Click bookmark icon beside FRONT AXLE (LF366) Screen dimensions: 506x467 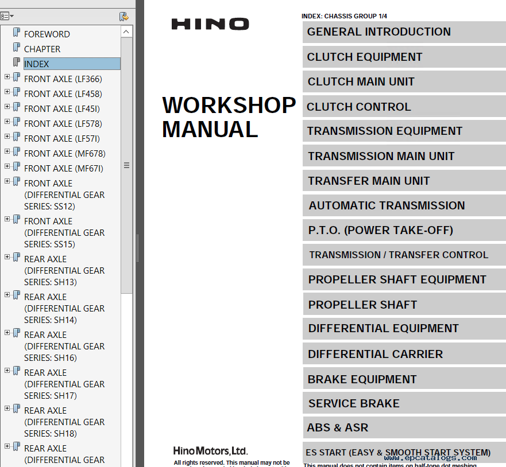point(17,77)
